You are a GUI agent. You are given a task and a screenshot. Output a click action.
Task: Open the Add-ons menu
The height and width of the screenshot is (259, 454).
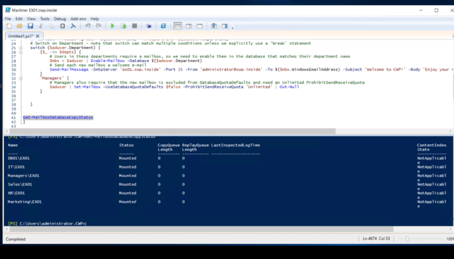[x=78, y=19]
